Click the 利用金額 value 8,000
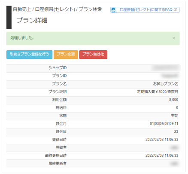The image size is (188, 174). [x=174, y=100]
